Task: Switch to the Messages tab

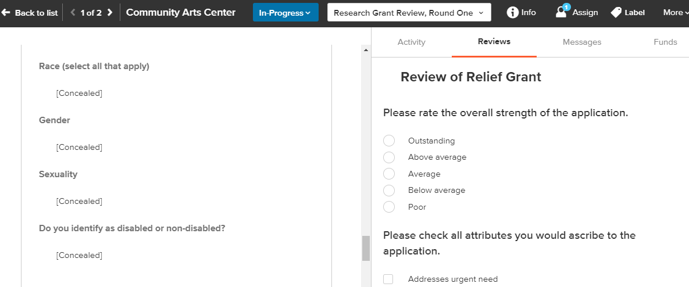Action: point(582,42)
